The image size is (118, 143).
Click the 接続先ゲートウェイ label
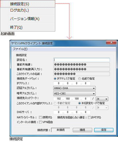(28, 79)
